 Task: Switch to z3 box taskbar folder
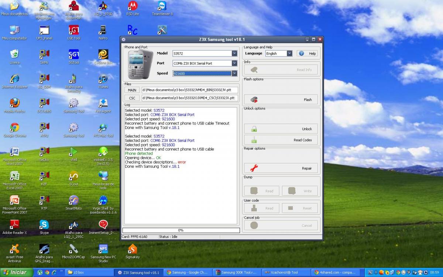89,273
